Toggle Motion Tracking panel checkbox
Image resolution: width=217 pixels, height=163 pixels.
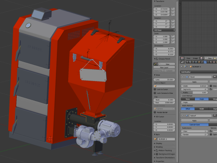point(157,150)
